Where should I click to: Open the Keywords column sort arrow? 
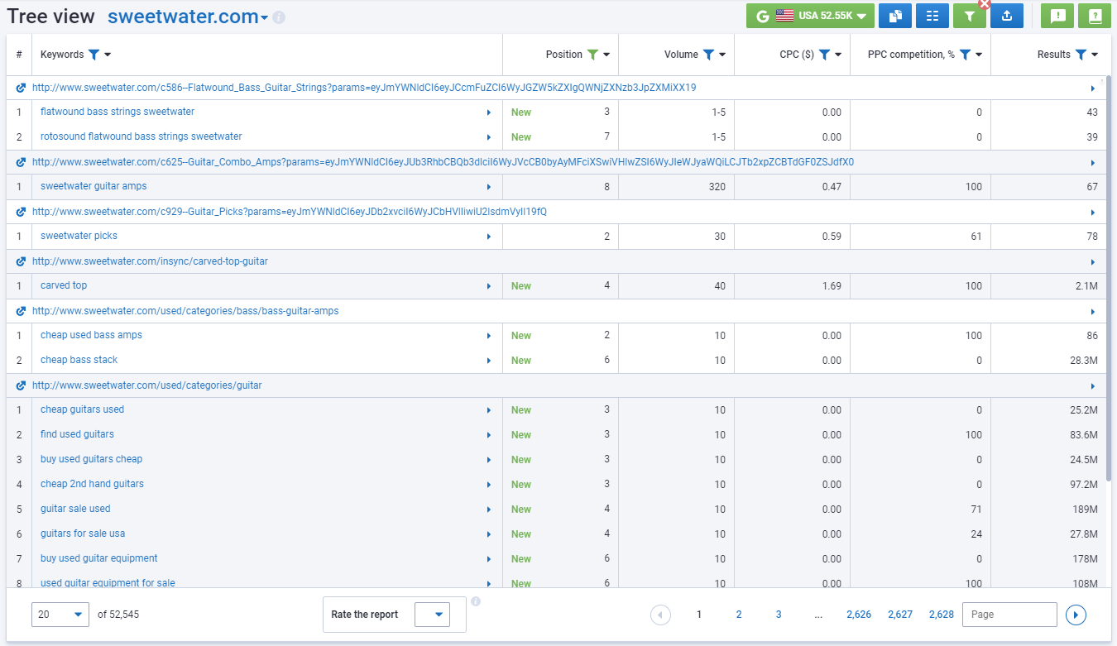(108, 55)
